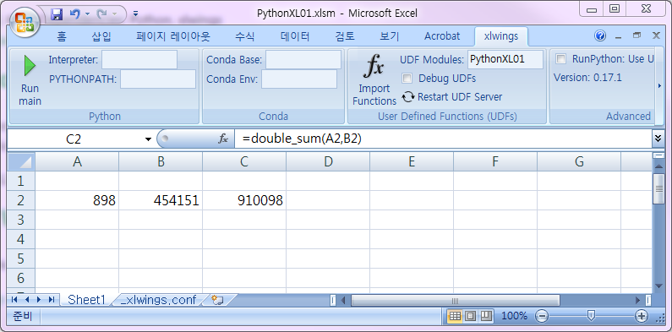Click the 100% zoom level
672x332 pixels.
tap(514, 317)
